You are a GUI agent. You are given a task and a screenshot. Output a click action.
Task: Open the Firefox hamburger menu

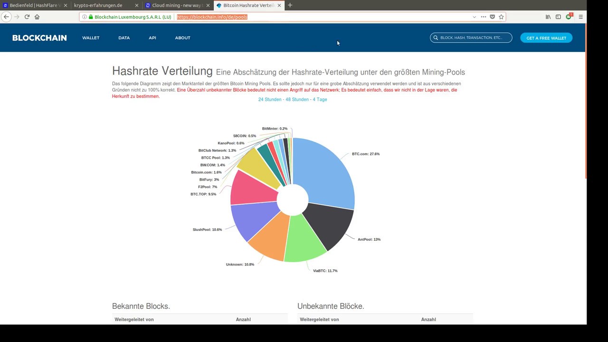580,17
